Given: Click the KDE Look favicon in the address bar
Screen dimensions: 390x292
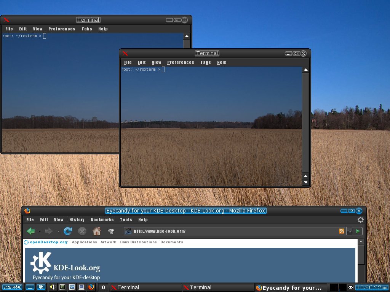Looking at the screenshot, I should click(128, 231).
